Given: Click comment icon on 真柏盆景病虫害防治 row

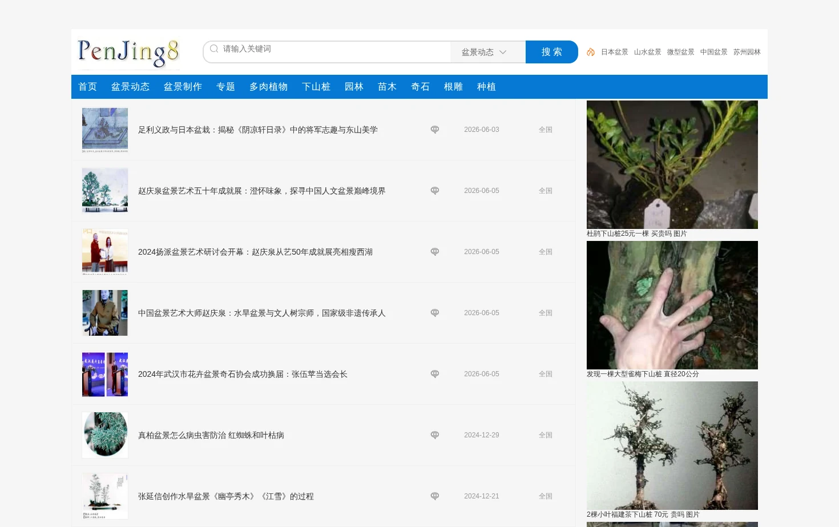Looking at the screenshot, I should (x=435, y=435).
